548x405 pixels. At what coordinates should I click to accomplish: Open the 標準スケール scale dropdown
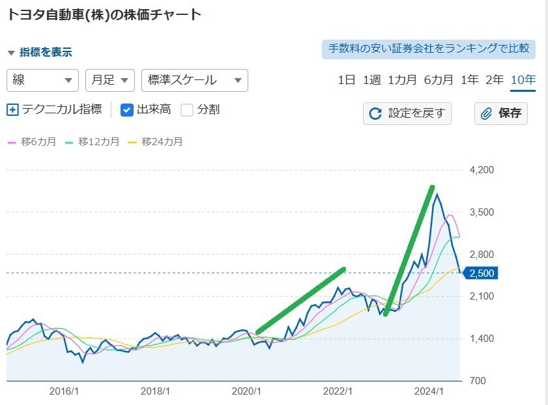(x=194, y=80)
